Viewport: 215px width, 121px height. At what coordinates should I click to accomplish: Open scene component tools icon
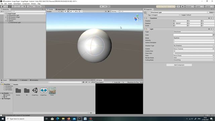[106, 11]
